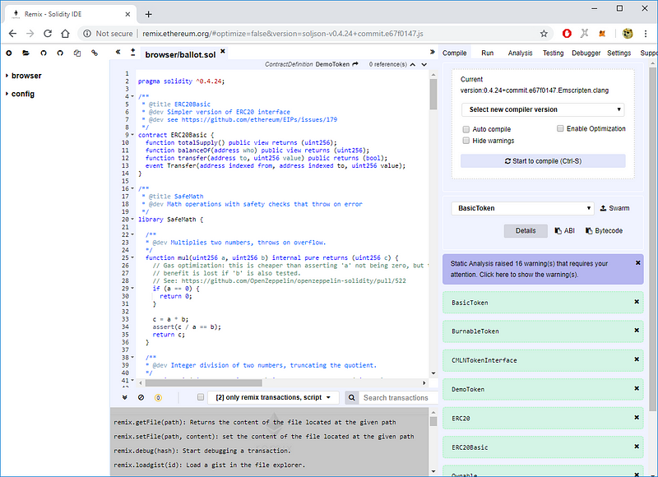
Task: Close the browser/ballot.sol editor tab
Action: coord(223,51)
